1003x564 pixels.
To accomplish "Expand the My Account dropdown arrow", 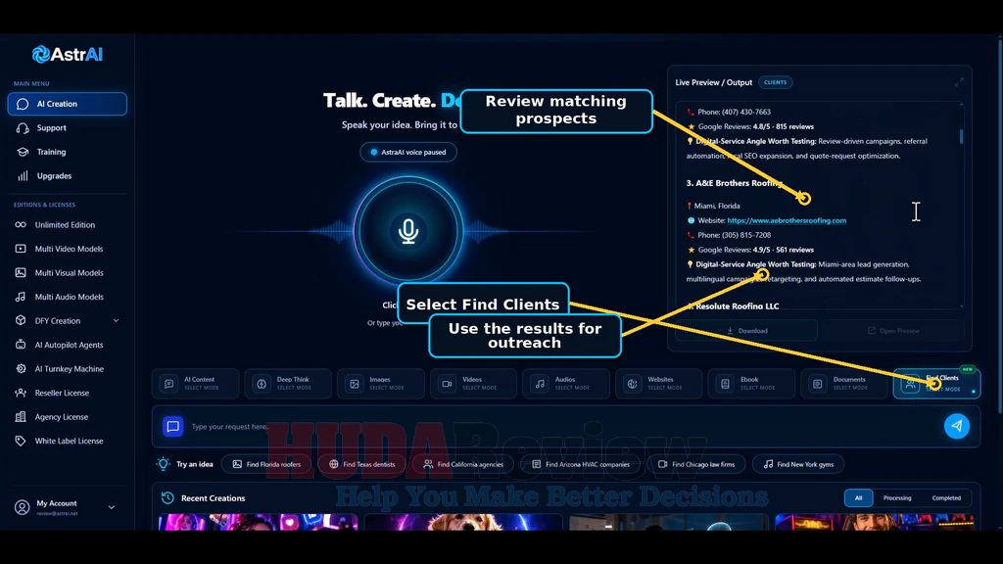I will (112, 507).
